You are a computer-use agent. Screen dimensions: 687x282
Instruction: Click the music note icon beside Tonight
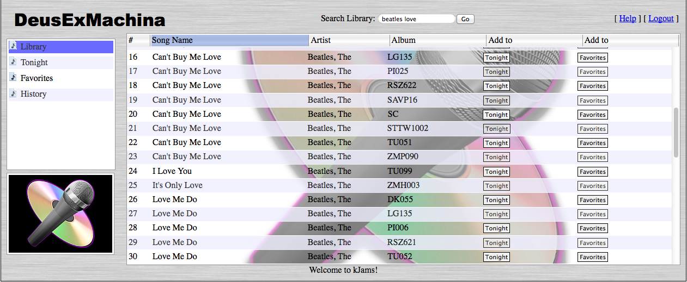pyautogui.click(x=14, y=62)
